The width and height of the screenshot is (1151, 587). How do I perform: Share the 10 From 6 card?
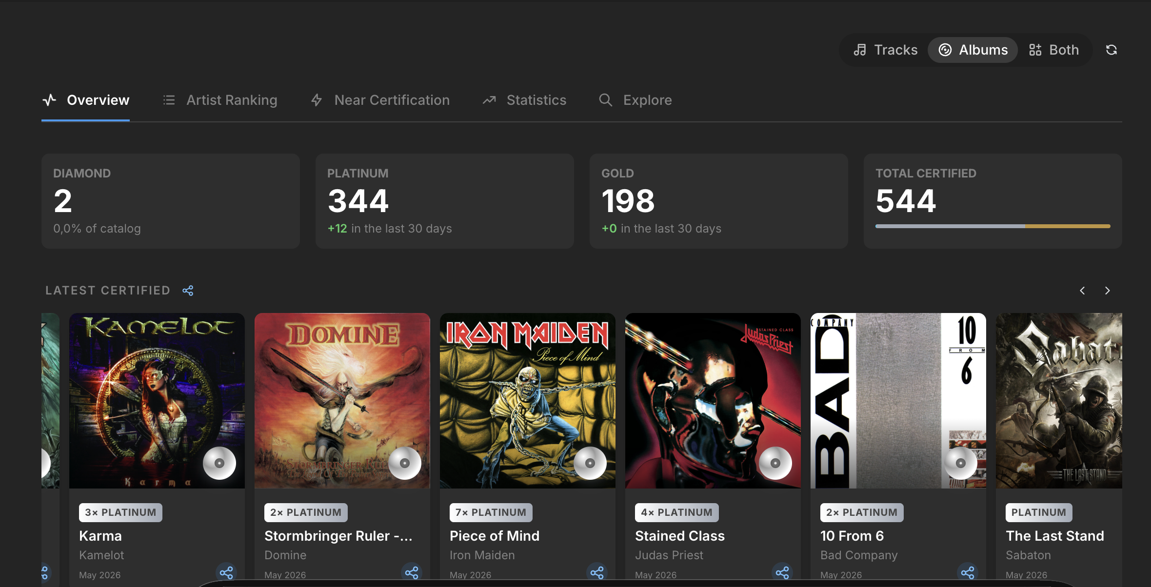click(968, 572)
